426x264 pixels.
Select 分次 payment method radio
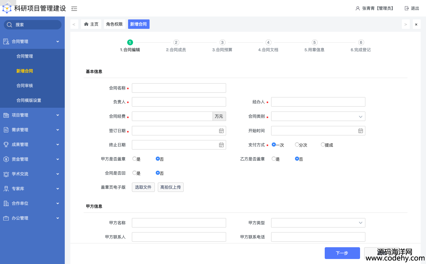pos(297,145)
